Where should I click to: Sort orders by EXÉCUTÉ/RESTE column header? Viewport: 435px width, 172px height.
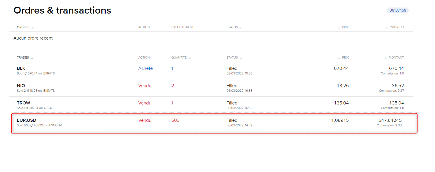coord(183,27)
